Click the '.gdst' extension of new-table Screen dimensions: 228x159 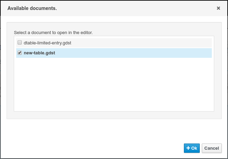[50, 53]
